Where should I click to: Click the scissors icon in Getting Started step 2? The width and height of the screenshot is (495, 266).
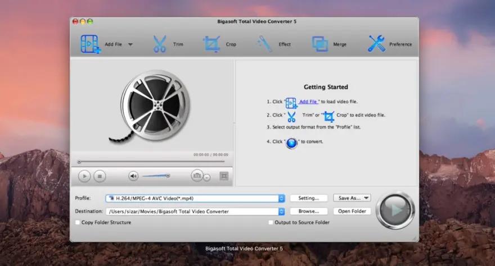click(x=291, y=117)
